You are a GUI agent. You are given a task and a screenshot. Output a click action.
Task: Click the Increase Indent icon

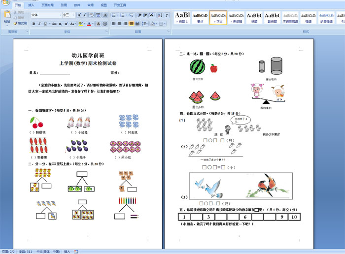145,15
